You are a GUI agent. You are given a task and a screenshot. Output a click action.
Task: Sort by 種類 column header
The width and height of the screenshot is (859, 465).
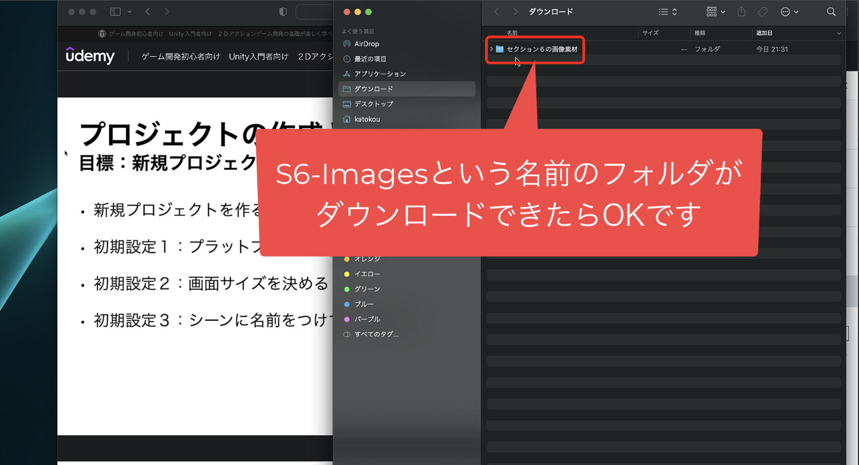tap(700, 33)
